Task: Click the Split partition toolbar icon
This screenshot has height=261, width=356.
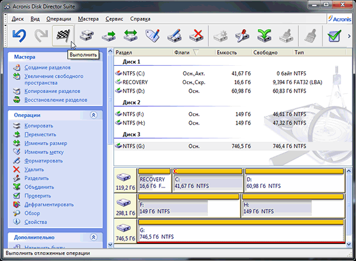Action: (x=242, y=36)
